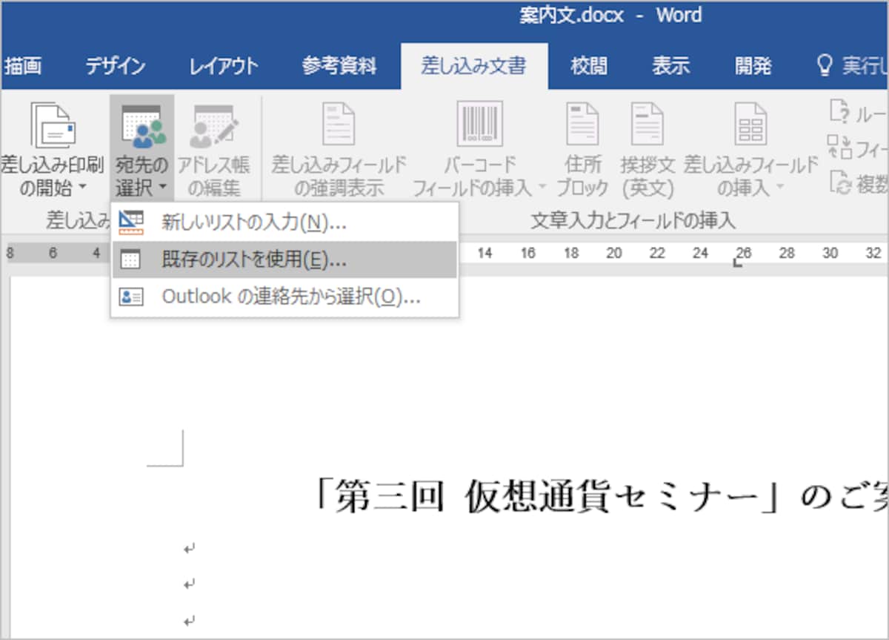Open バーコードフィールドの挿入 dropdown
The height and width of the screenshot is (640, 889).
[x=479, y=152]
